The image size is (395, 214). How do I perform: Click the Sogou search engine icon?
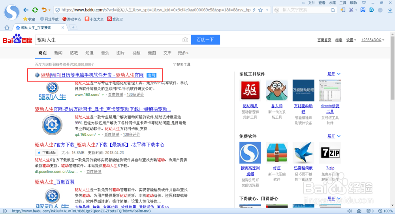click(x=276, y=10)
